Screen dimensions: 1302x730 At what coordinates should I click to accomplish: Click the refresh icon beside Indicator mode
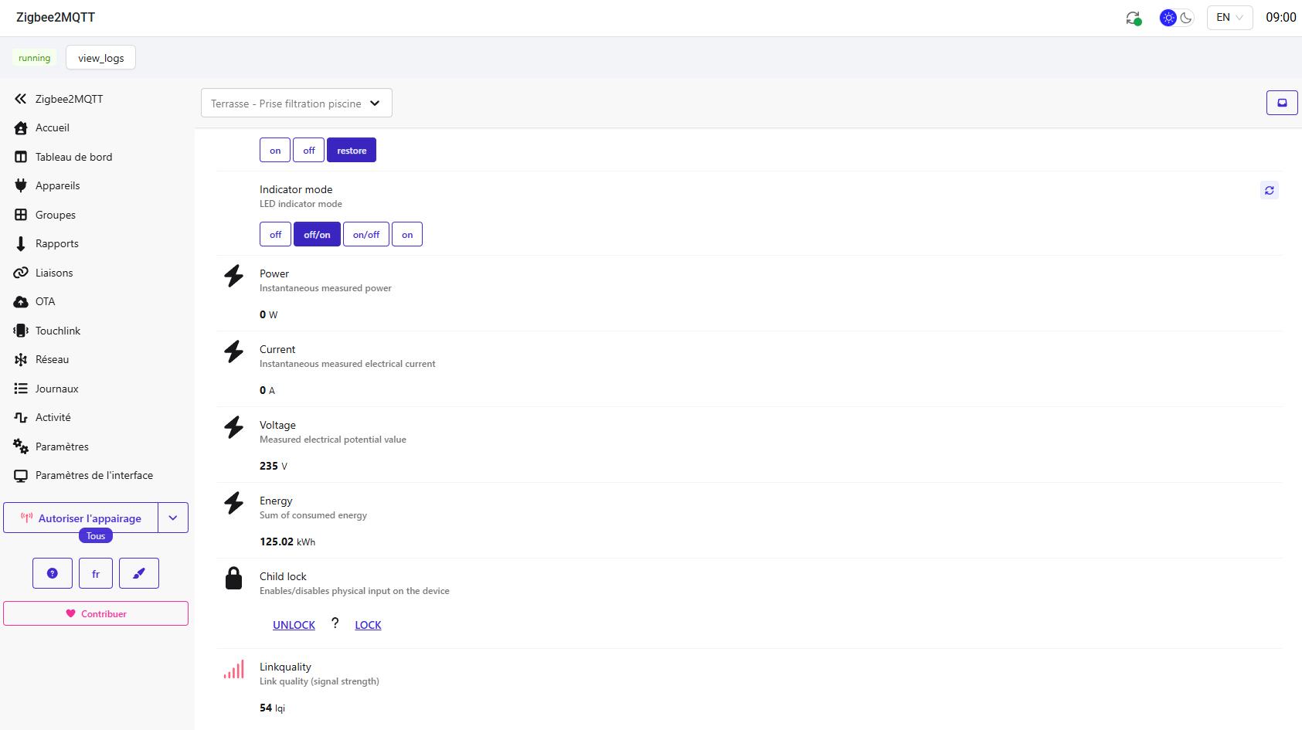[1269, 190]
